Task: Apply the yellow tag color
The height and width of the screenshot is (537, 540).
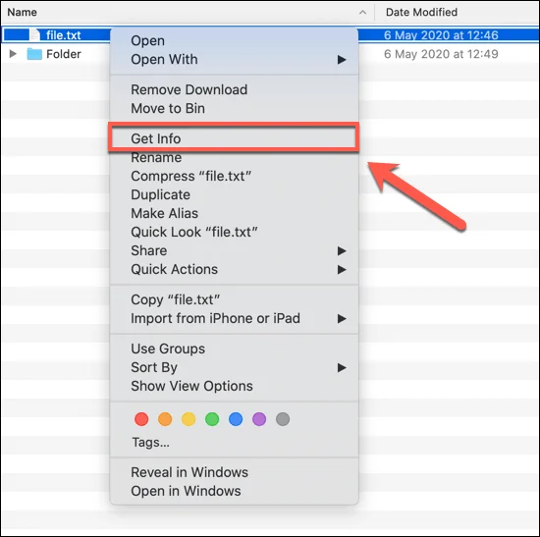Action: click(x=189, y=419)
